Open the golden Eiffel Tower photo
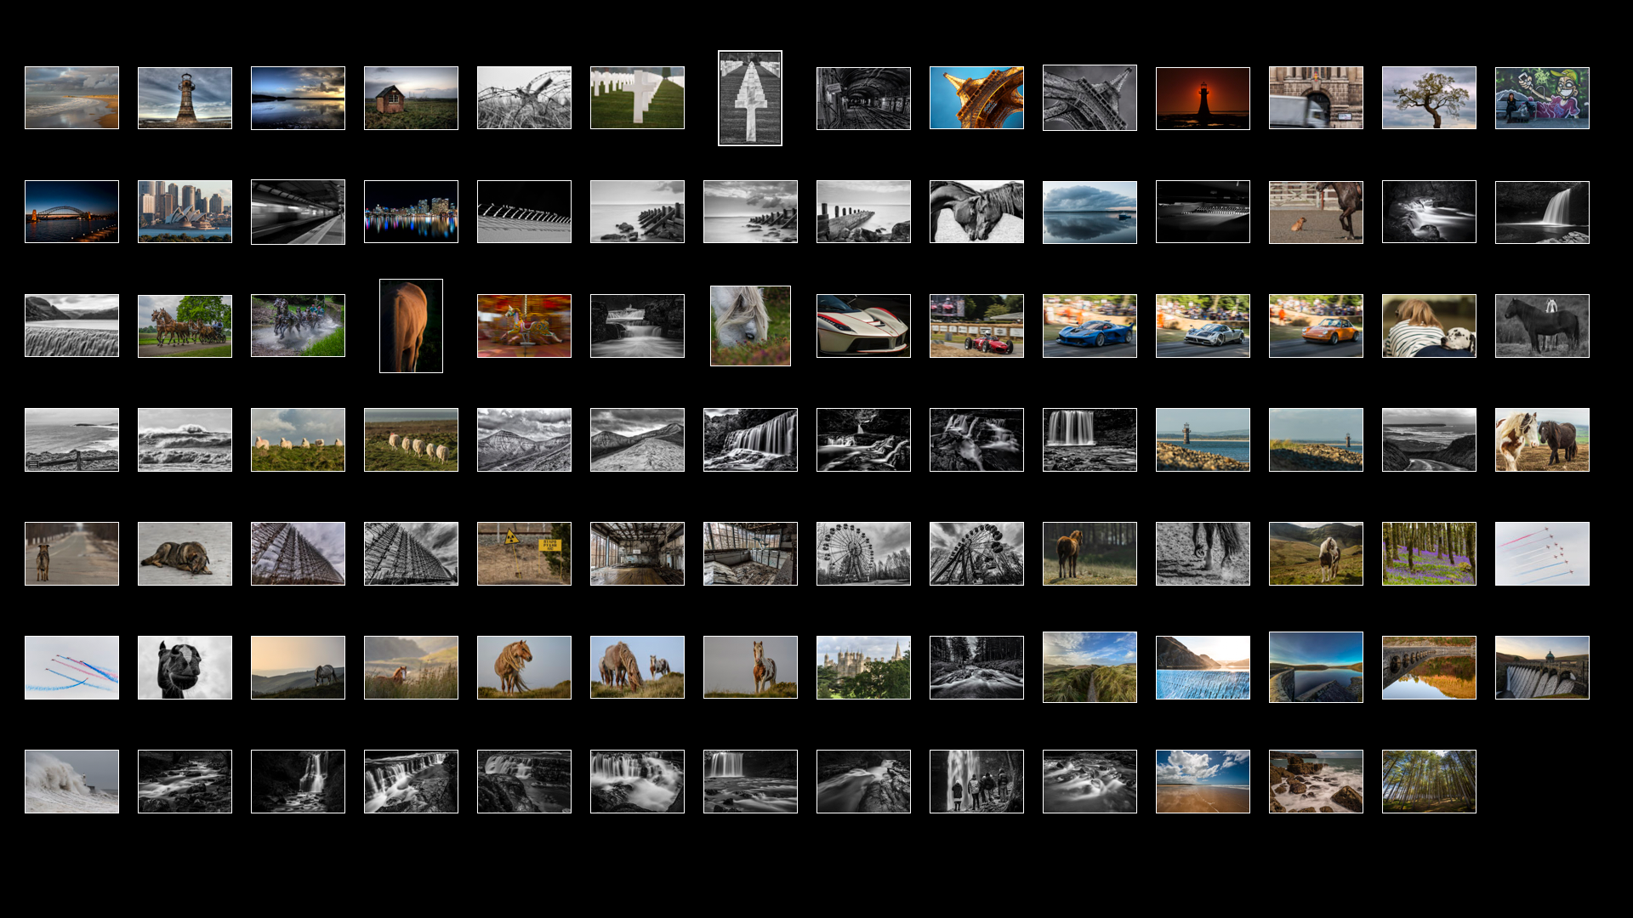 pos(976,99)
